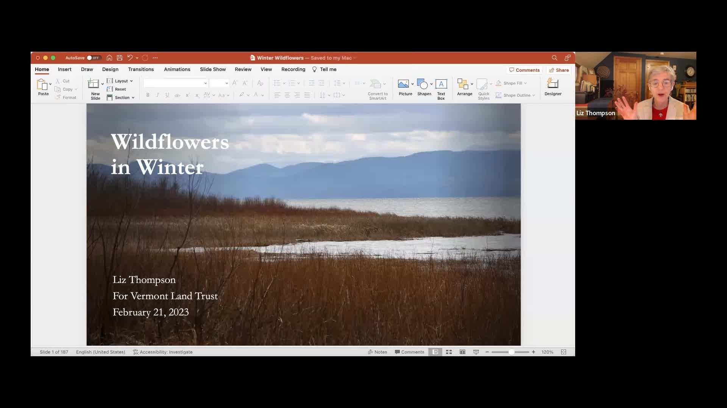Click the Reset slide button
This screenshot has width=727, height=408.
click(x=117, y=89)
